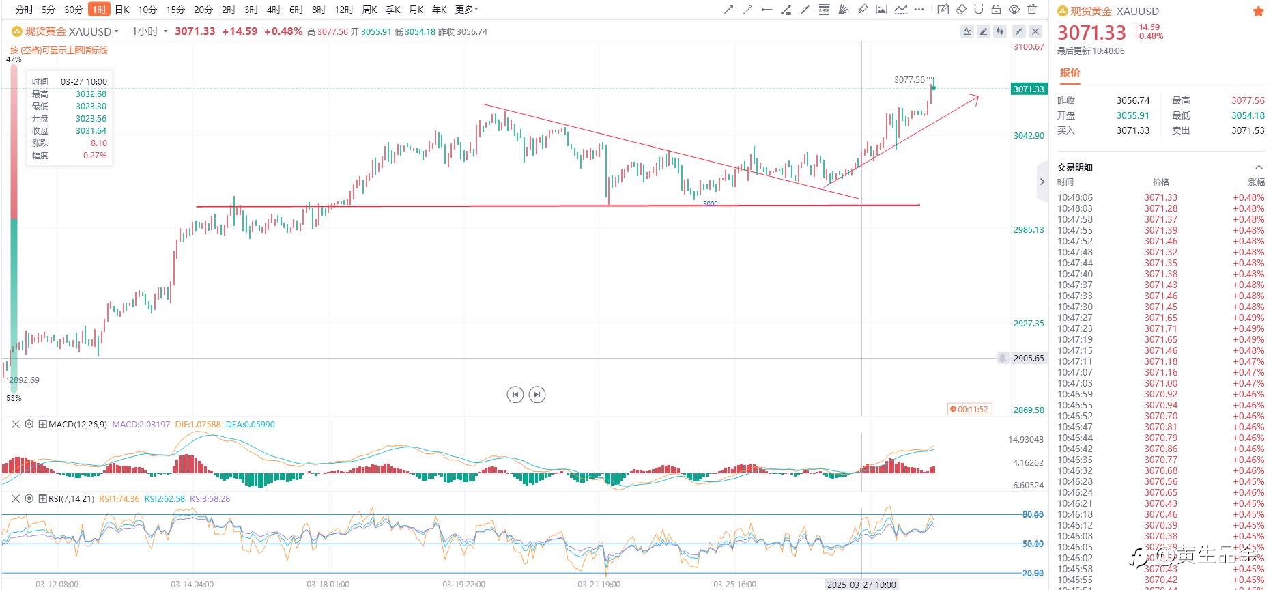Close the chart panel with X
The width and height of the screenshot is (1273, 590).
click(1035, 31)
